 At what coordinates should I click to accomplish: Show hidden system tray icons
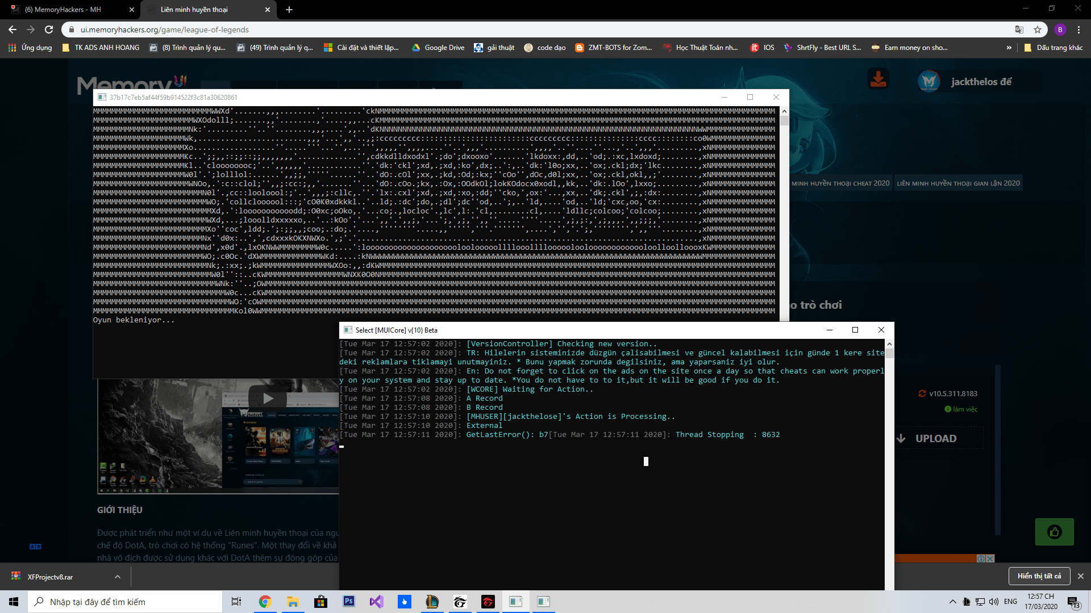[x=952, y=602]
